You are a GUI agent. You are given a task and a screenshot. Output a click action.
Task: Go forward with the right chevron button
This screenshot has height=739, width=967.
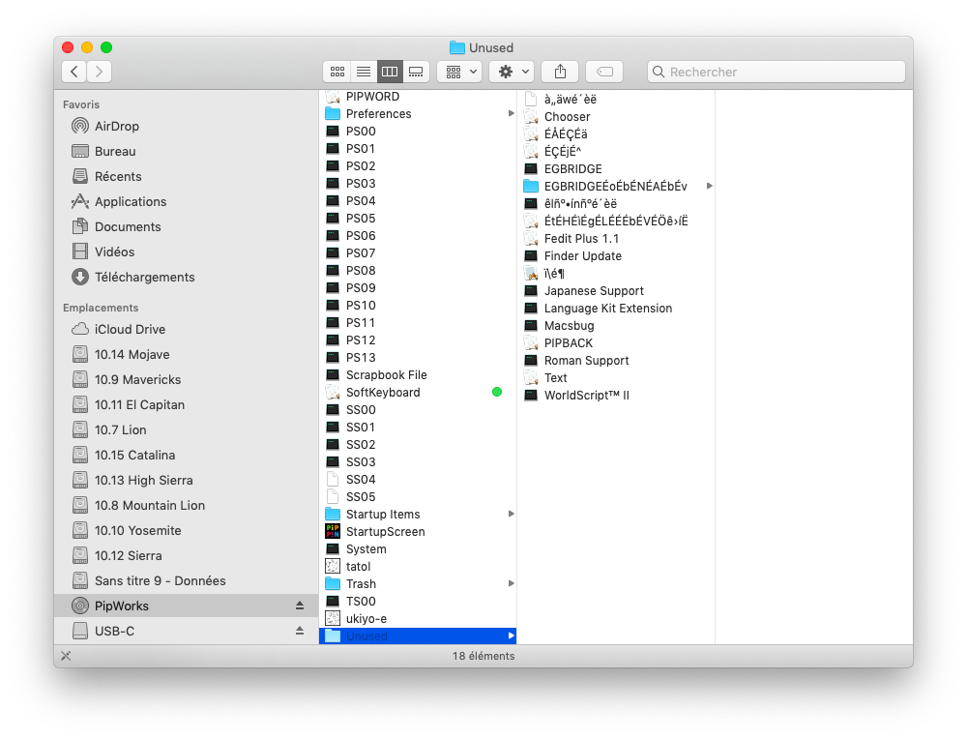(x=100, y=72)
